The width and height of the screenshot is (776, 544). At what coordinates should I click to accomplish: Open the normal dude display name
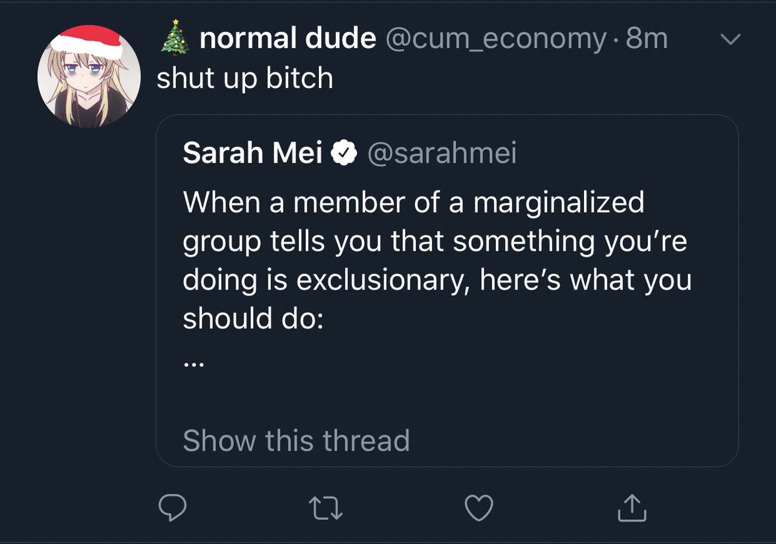click(288, 39)
